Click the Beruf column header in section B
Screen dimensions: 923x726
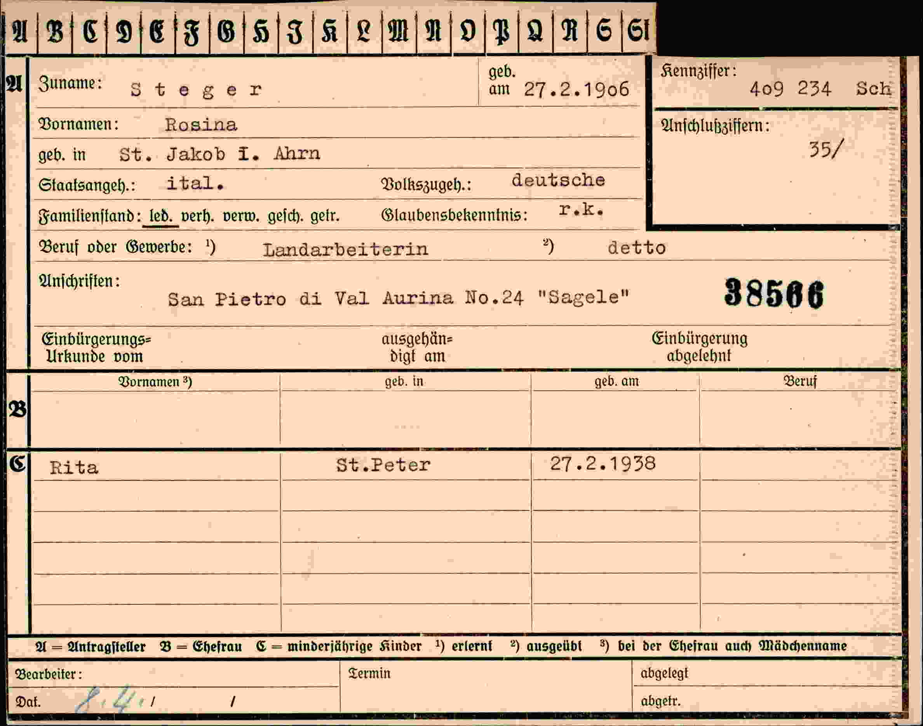tap(800, 381)
